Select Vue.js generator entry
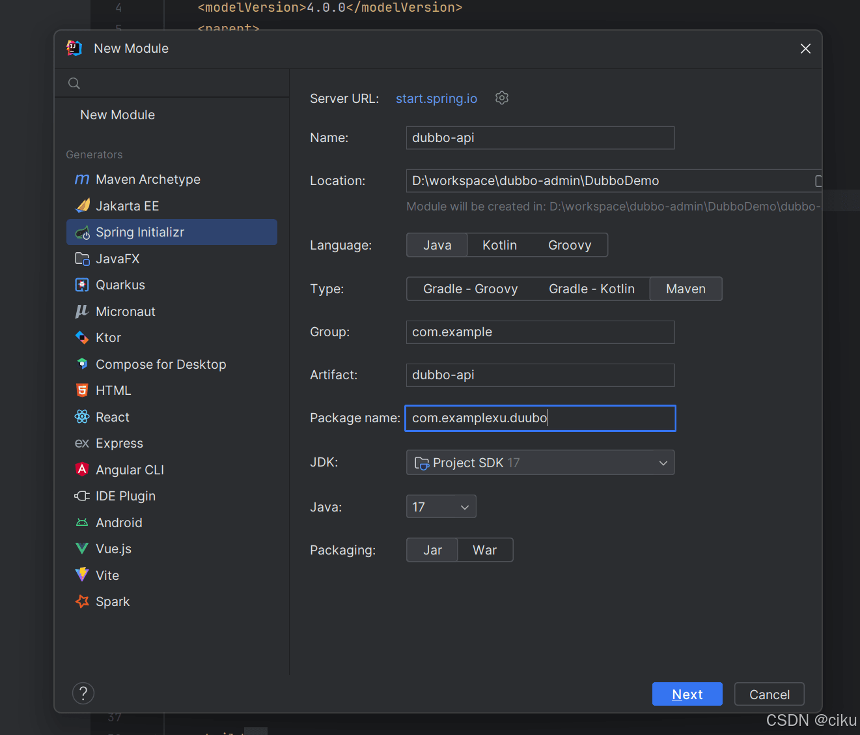The height and width of the screenshot is (735, 860). (172, 549)
